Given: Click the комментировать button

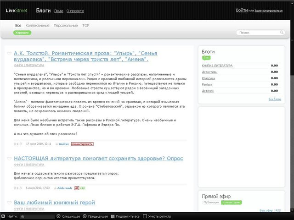Looking at the screenshot, I should [x=82, y=144].
